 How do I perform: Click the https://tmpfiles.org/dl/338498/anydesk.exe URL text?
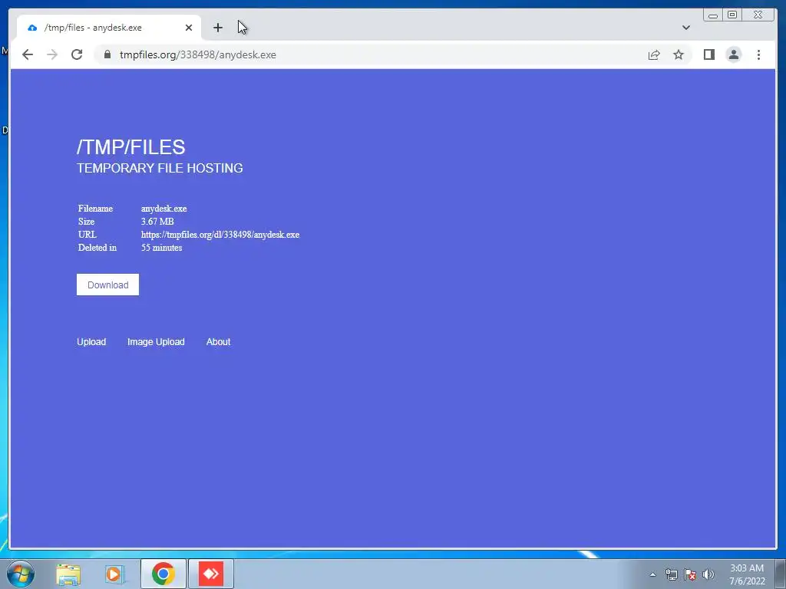(x=220, y=235)
